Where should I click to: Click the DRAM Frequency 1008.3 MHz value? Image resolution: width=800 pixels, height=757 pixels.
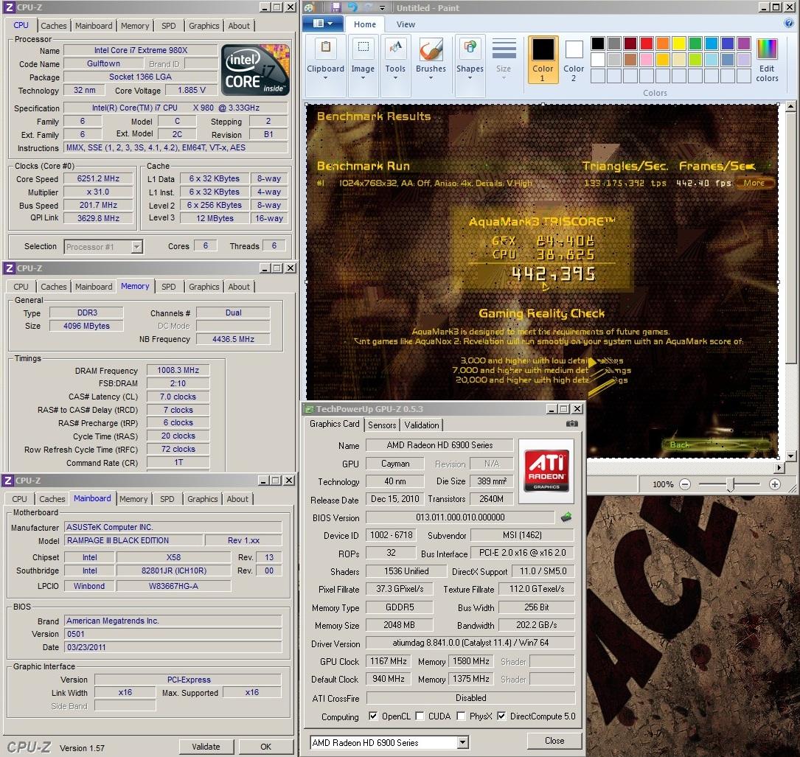pos(178,370)
